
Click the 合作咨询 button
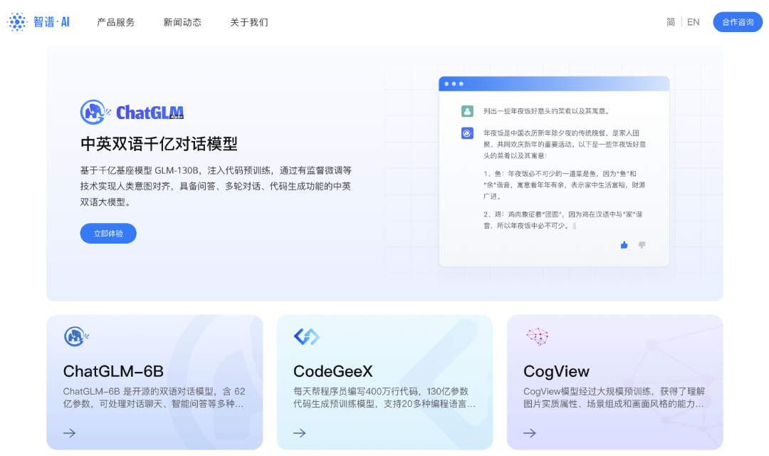(x=738, y=22)
